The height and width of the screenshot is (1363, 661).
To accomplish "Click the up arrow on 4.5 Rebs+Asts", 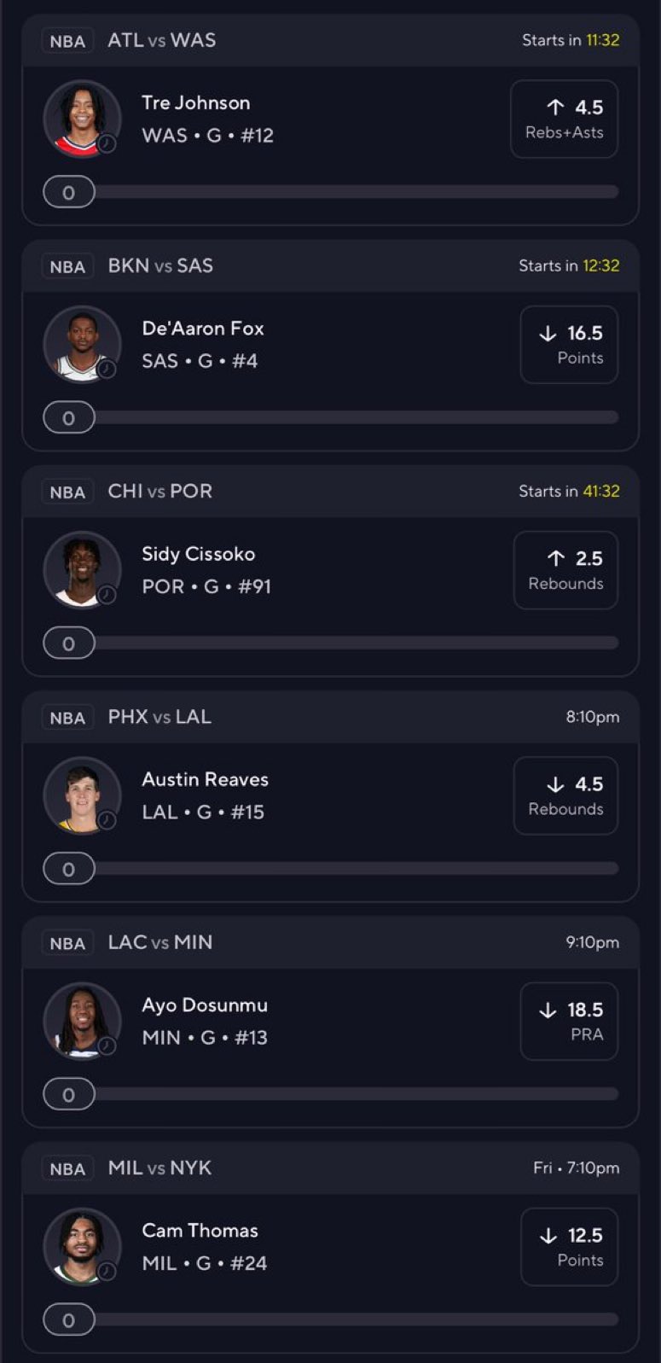I will (555, 107).
